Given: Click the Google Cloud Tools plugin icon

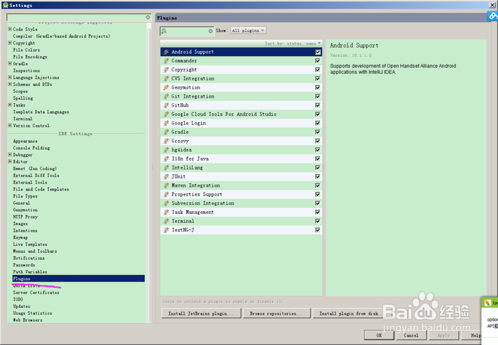Looking at the screenshot, I should (166, 114).
